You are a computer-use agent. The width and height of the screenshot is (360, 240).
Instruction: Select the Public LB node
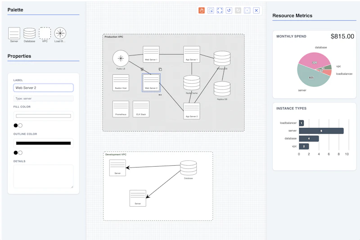pyautogui.click(x=121, y=59)
